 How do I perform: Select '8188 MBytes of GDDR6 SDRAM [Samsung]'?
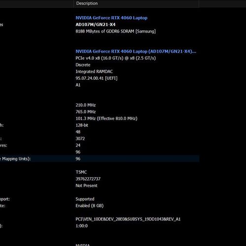[116, 31]
